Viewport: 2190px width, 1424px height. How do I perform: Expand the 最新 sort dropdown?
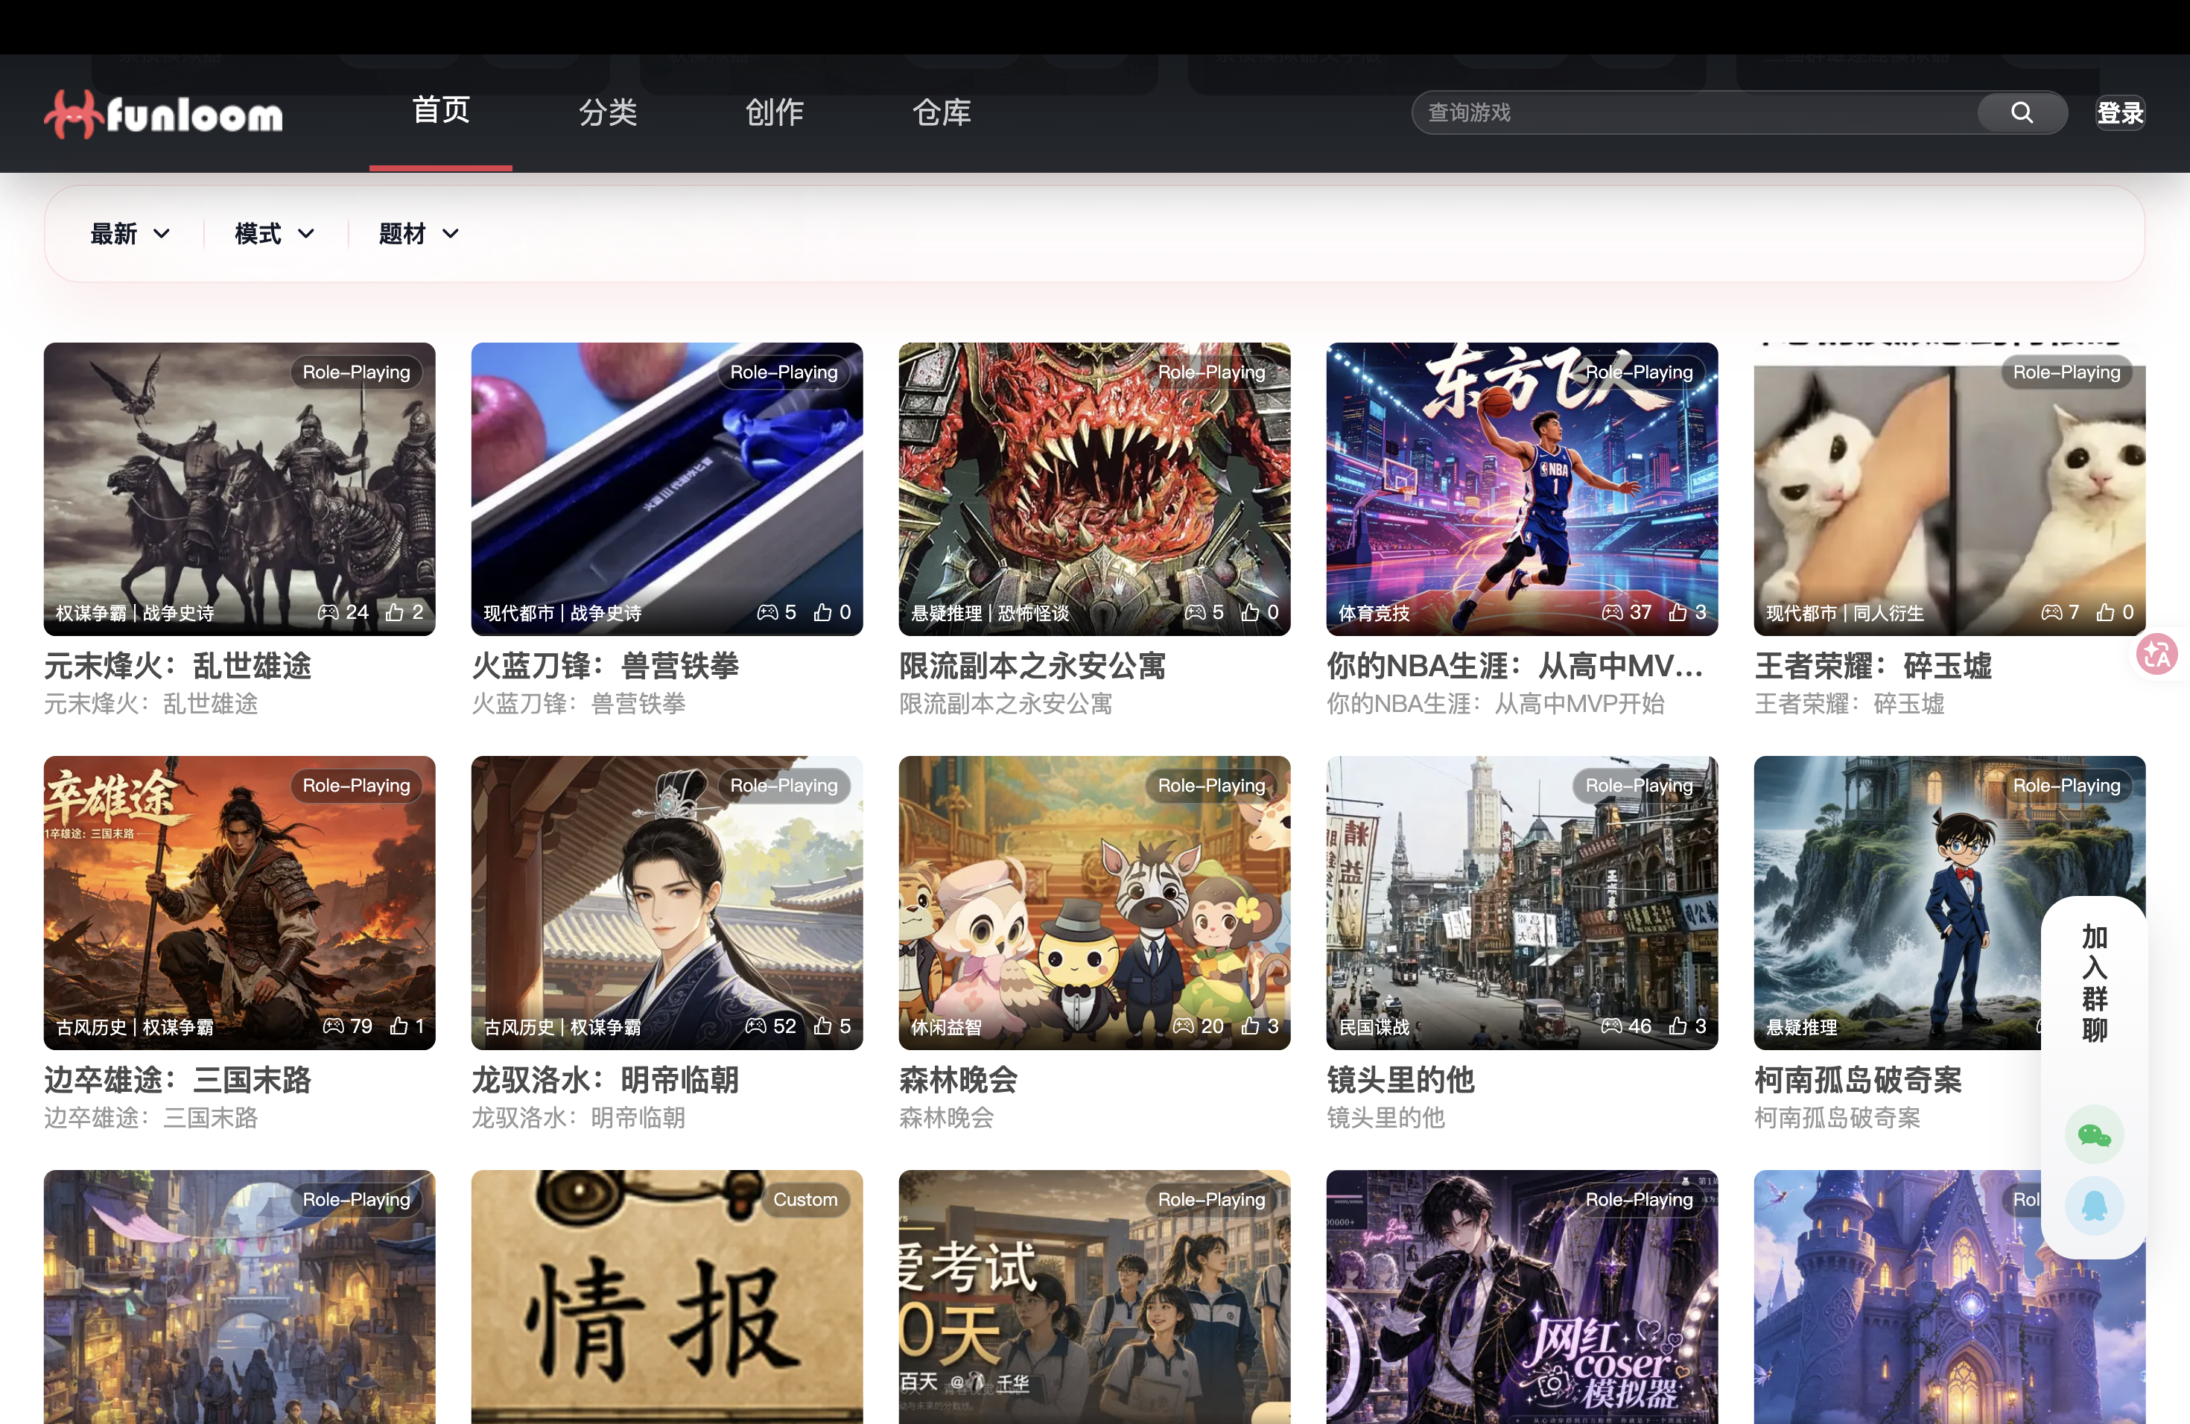click(x=130, y=234)
